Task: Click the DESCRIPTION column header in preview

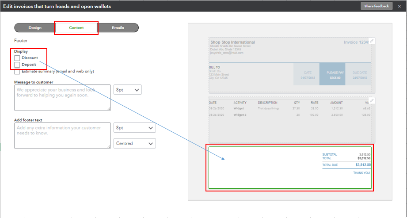Action: 268,103
